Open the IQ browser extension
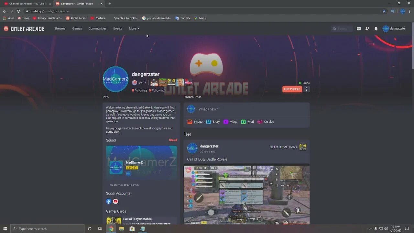The width and height of the screenshot is (414, 233). (x=393, y=11)
